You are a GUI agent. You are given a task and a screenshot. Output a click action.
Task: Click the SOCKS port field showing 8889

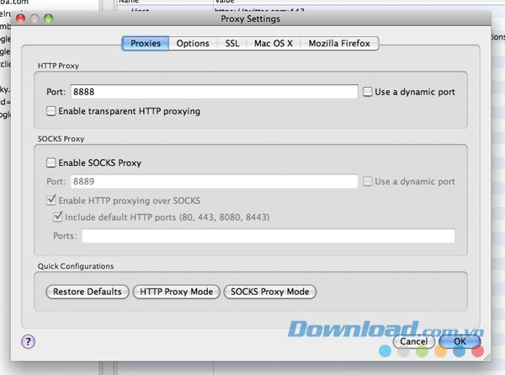click(214, 181)
